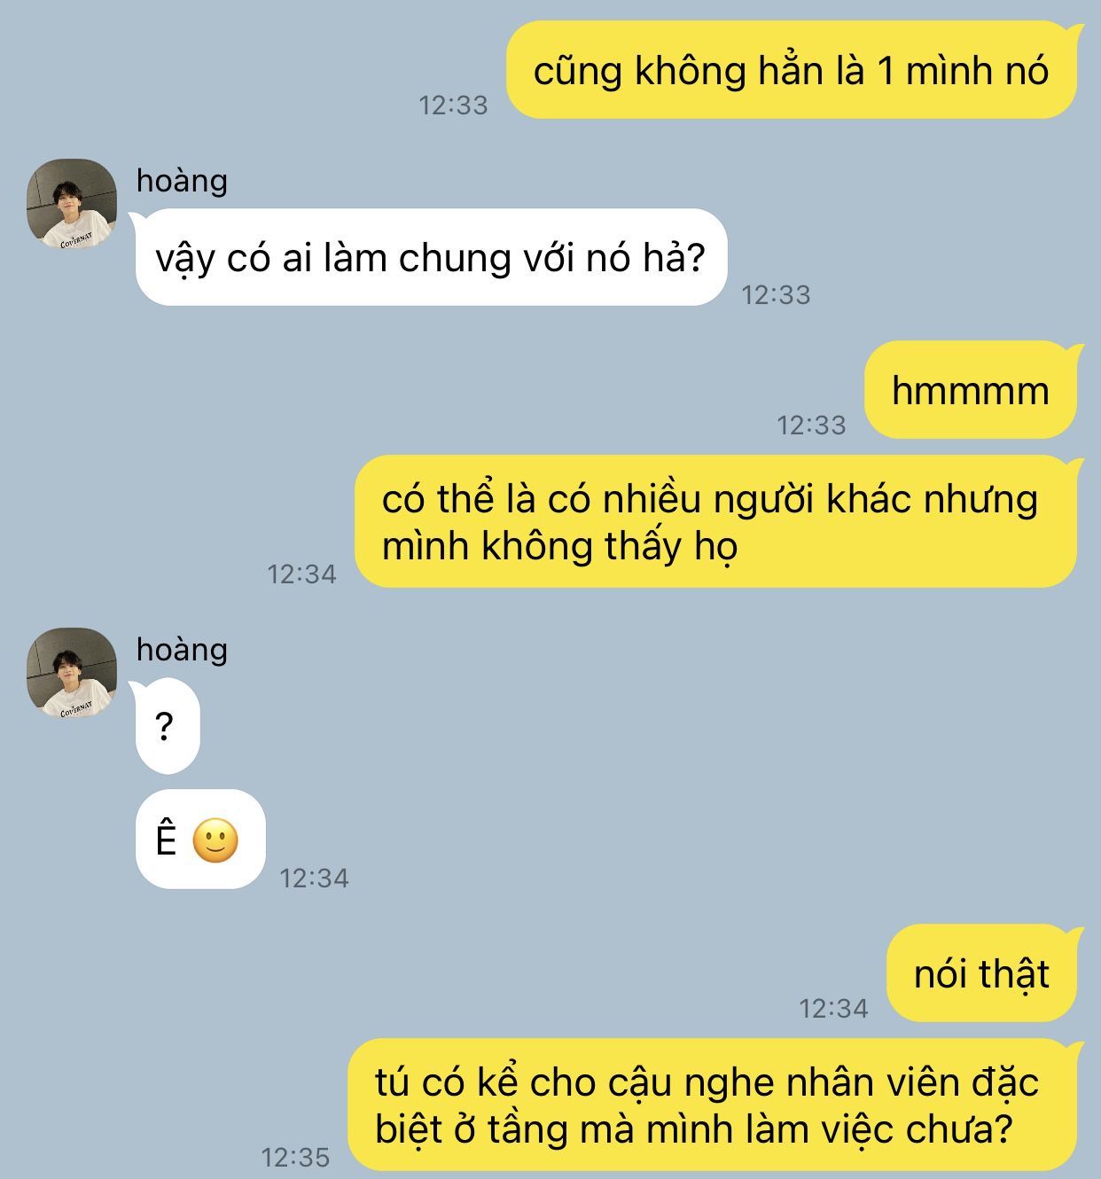Tap the single question mark bubble
Image resolution: width=1101 pixels, height=1179 pixels.
click(x=168, y=726)
